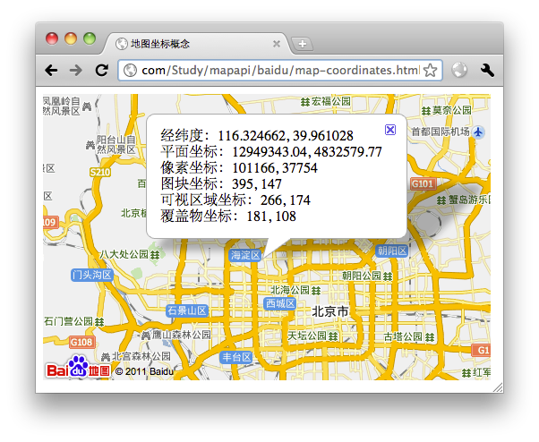The height and width of the screenshot is (442, 539).
Task: Close the 地图坐标概念 tab
Action: (277, 44)
